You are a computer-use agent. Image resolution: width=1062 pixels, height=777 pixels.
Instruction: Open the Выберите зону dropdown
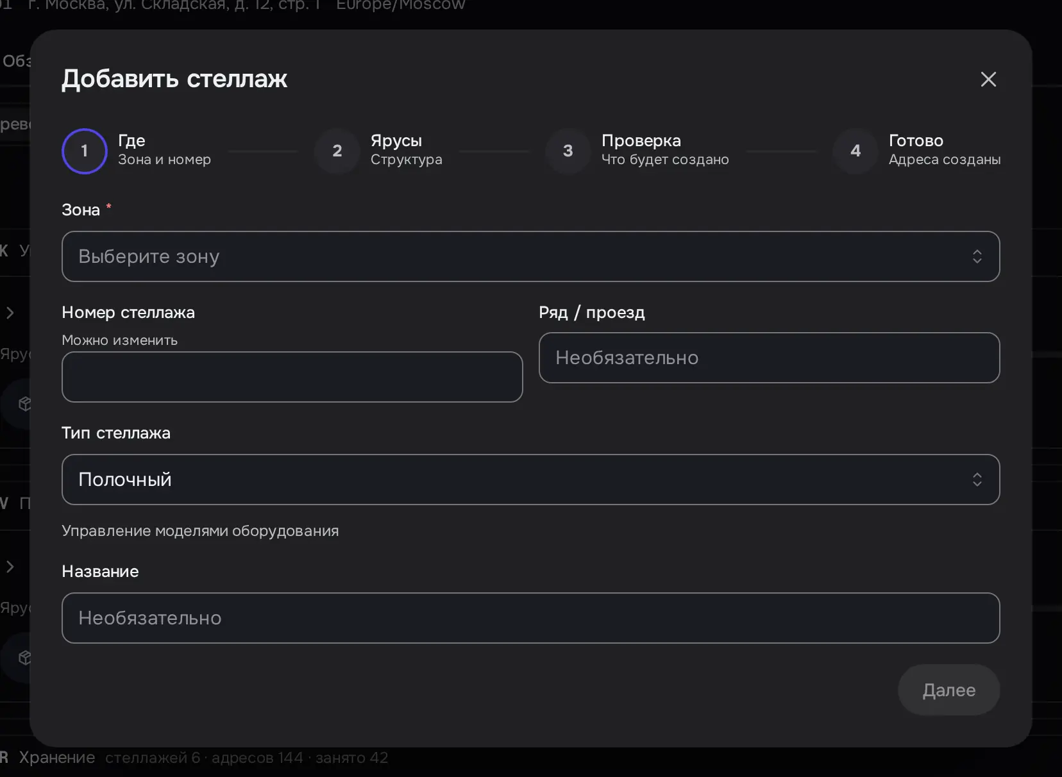coord(530,256)
